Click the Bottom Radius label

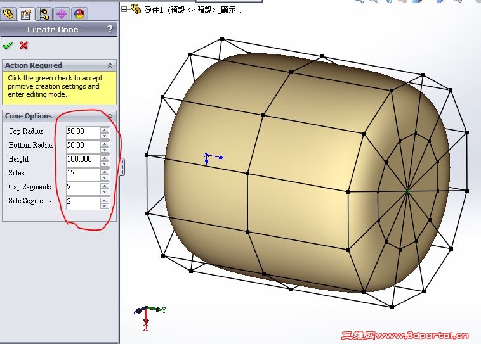31,145
